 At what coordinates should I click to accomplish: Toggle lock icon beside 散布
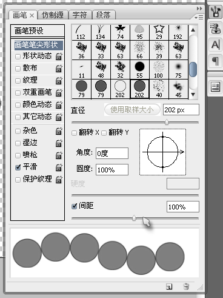59,69
